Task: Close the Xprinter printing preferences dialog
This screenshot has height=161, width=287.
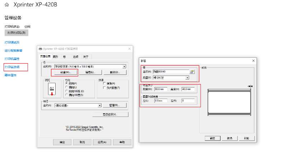Action: (x=130, y=49)
